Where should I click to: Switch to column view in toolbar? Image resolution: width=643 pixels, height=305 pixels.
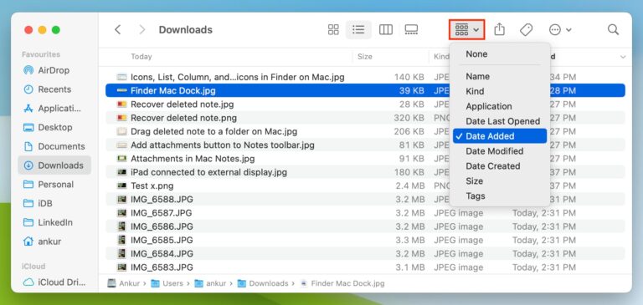pyautogui.click(x=385, y=29)
